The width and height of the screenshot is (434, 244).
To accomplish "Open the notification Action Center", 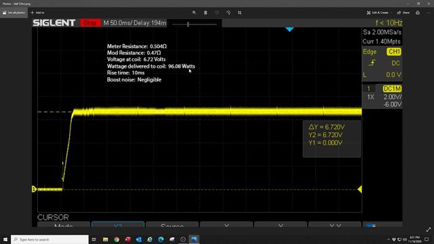I will (427, 239).
